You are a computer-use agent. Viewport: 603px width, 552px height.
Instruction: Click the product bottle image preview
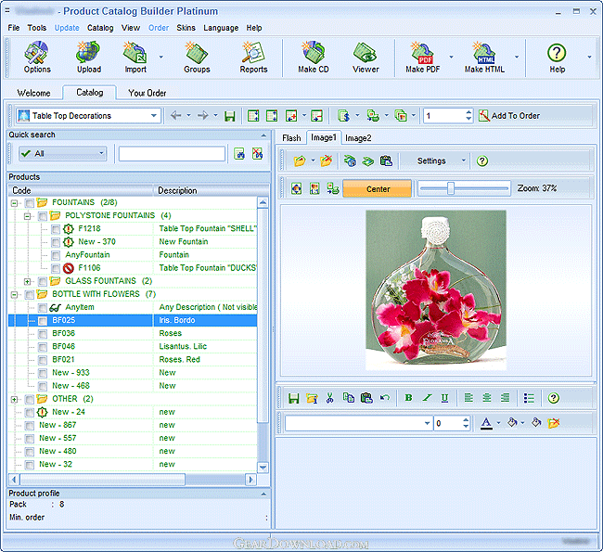(x=435, y=290)
